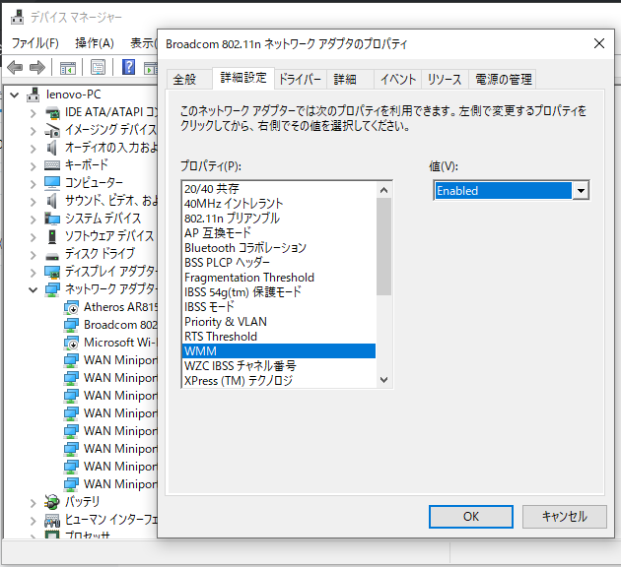Switch to the 電源の管理 tab
621x567 pixels.
pos(504,80)
